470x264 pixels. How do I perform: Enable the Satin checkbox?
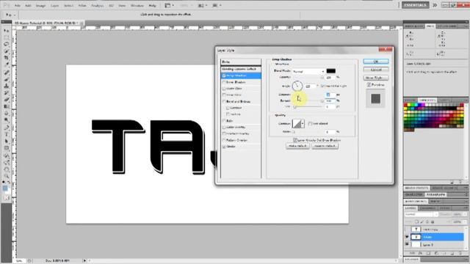(x=224, y=120)
